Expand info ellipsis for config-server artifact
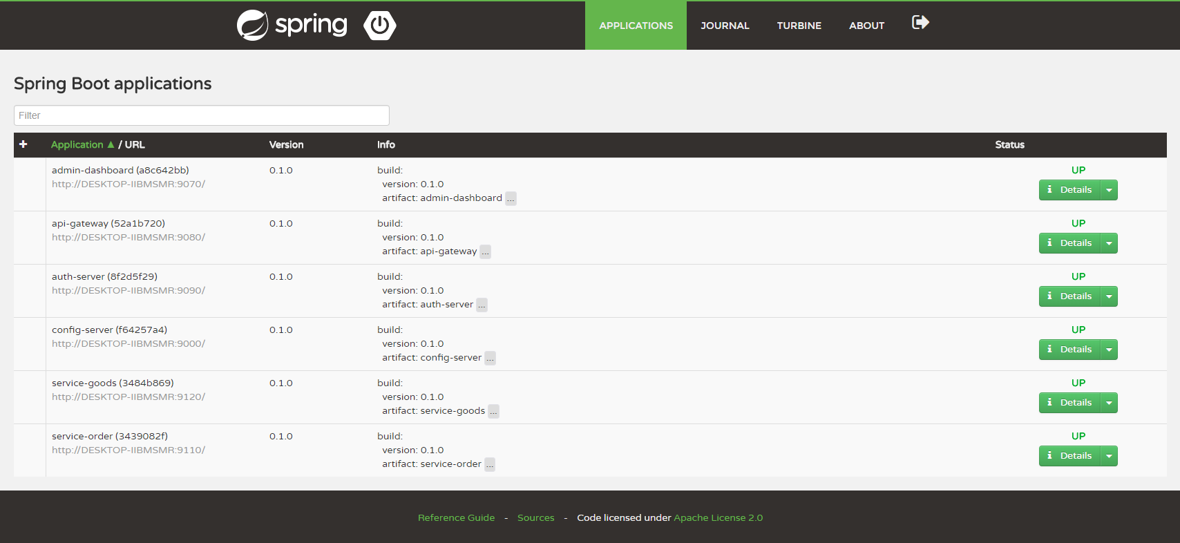The width and height of the screenshot is (1180, 543). pos(490,359)
